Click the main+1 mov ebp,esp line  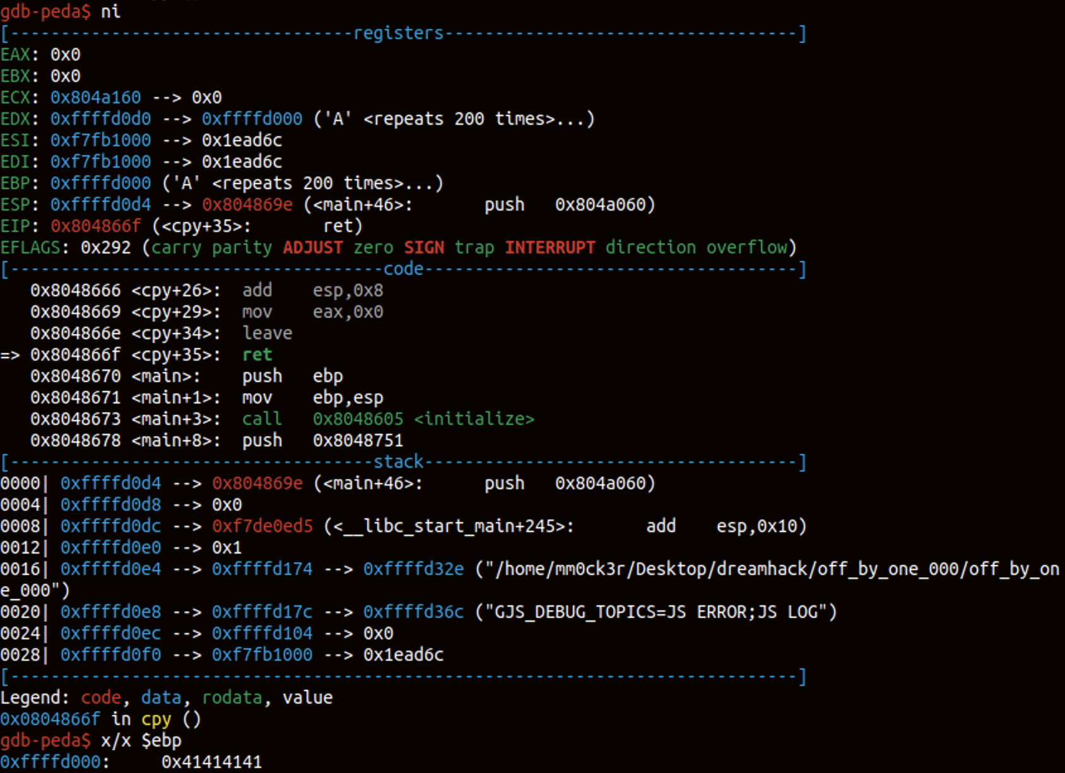click(x=207, y=398)
